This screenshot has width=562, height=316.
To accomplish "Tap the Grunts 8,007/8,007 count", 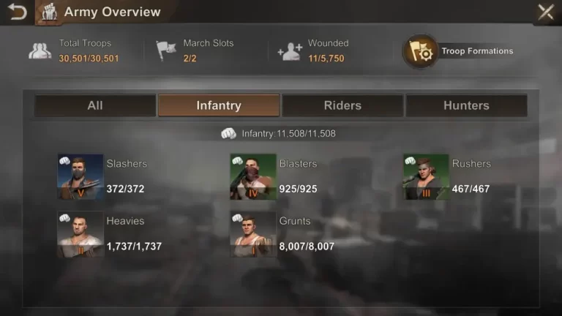I will coord(307,247).
